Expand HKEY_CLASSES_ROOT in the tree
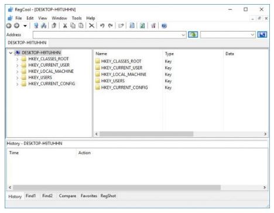 tap(17, 59)
